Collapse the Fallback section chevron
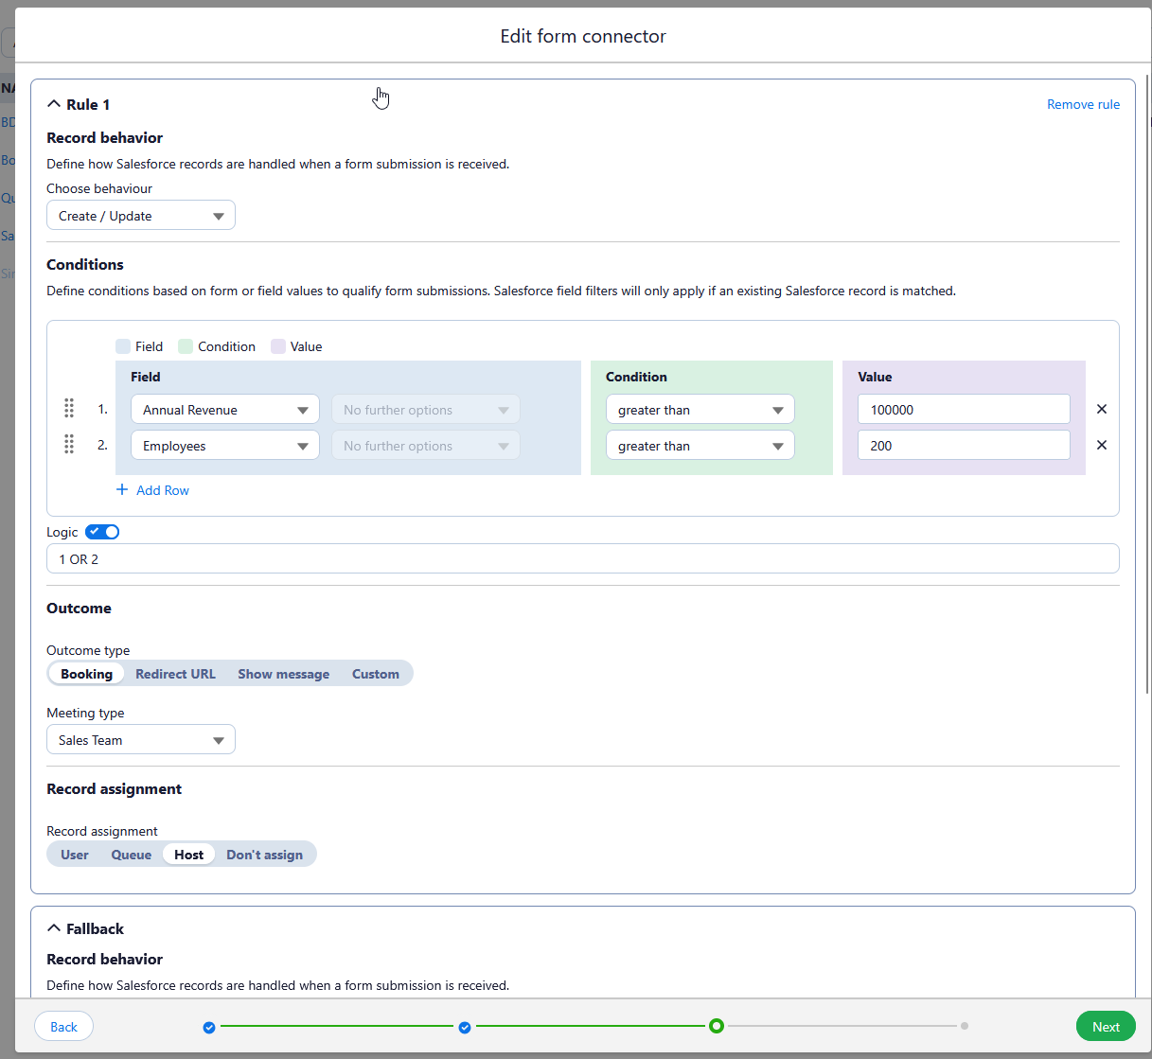The image size is (1152, 1059). click(x=54, y=928)
